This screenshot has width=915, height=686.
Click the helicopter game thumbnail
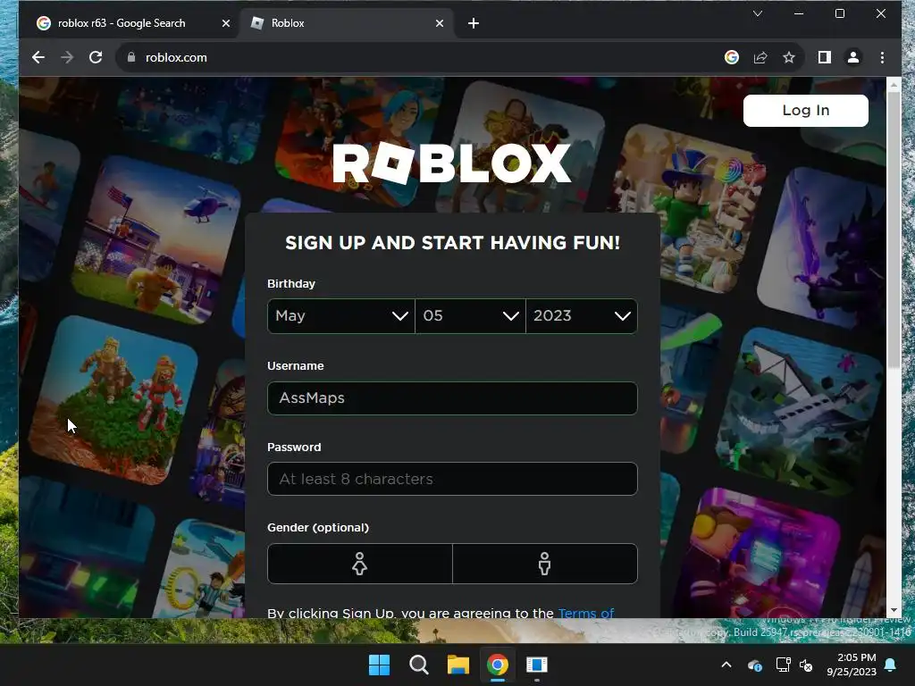156,240
